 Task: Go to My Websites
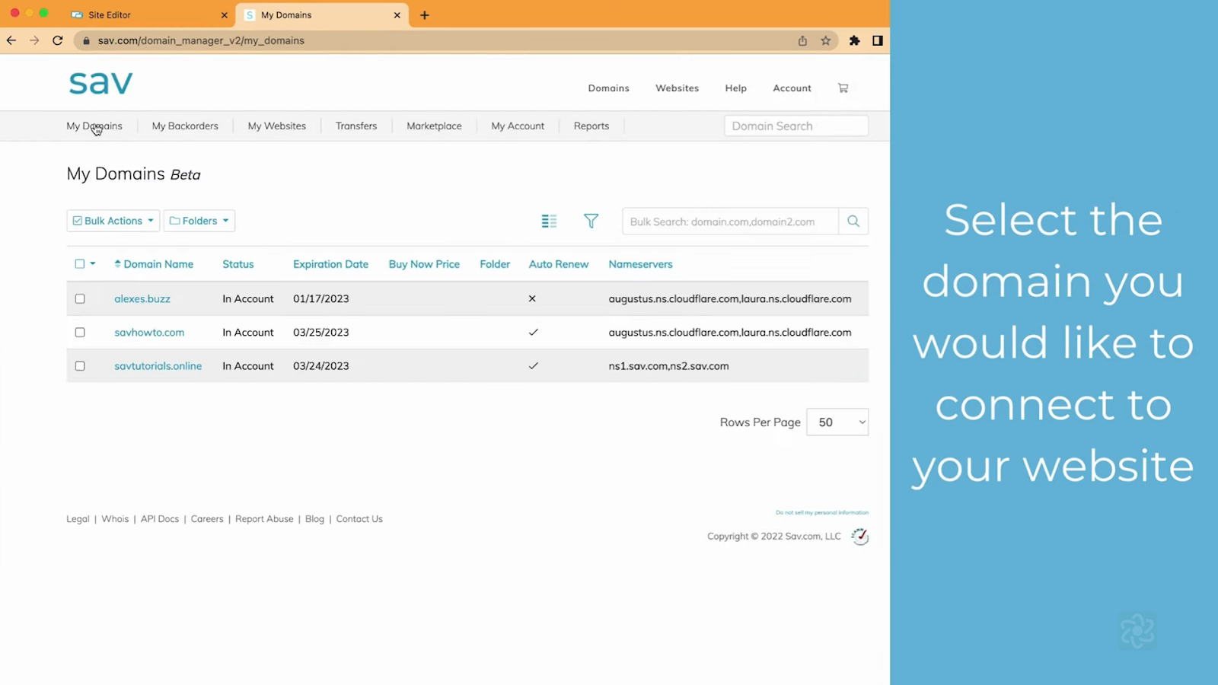[x=277, y=126]
